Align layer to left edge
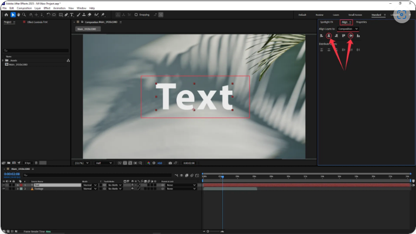 [x=321, y=36]
